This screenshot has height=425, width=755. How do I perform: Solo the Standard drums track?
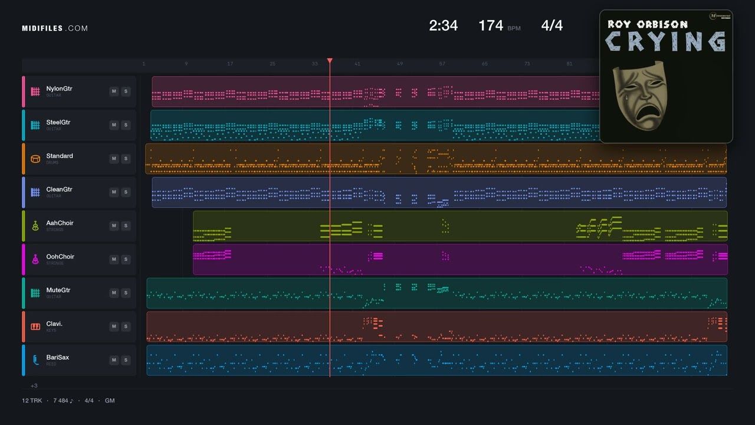(126, 159)
